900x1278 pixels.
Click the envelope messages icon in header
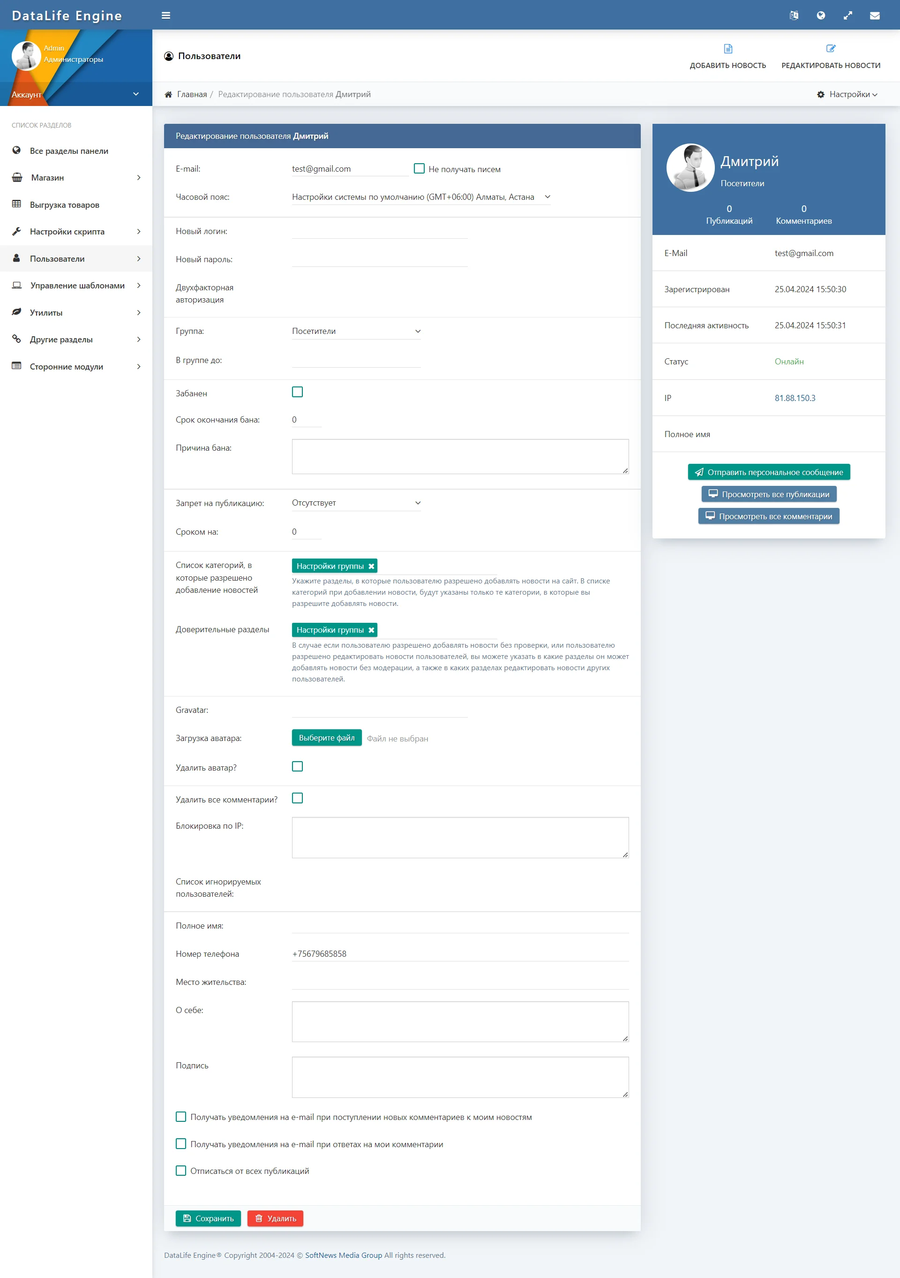874,15
